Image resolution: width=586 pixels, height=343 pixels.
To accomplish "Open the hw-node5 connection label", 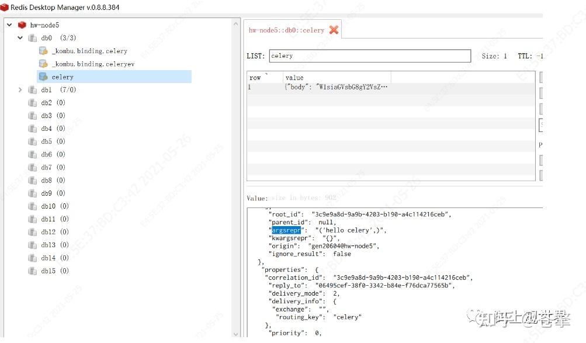I will click(44, 25).
